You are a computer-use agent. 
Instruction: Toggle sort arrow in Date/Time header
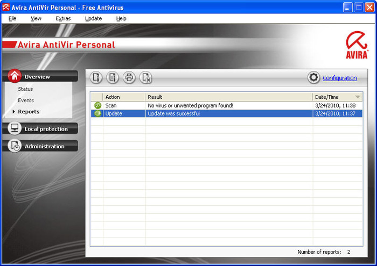pos(358,97)
